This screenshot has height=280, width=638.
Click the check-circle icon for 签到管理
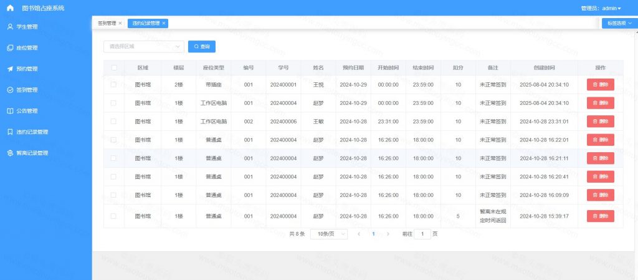(10, 90)
